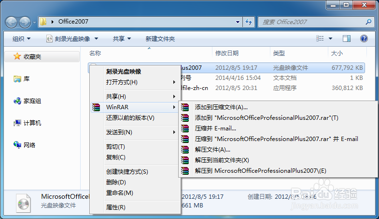This screenshot has height=219, width=379.
Task: Open the recent pages dropdown arrow
Action: pyautogui.click(x=34, y=23)
